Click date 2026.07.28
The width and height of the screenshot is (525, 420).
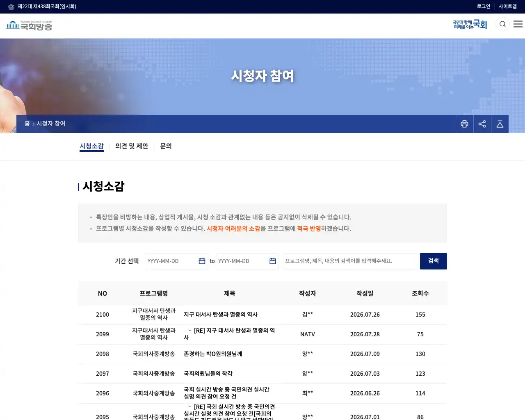click(x=365, y=334)
